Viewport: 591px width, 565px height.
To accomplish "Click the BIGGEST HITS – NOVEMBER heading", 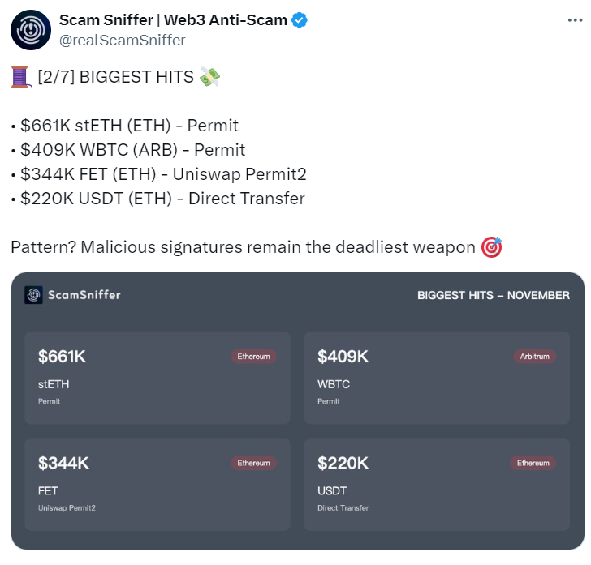I will [x=494, y=296].
